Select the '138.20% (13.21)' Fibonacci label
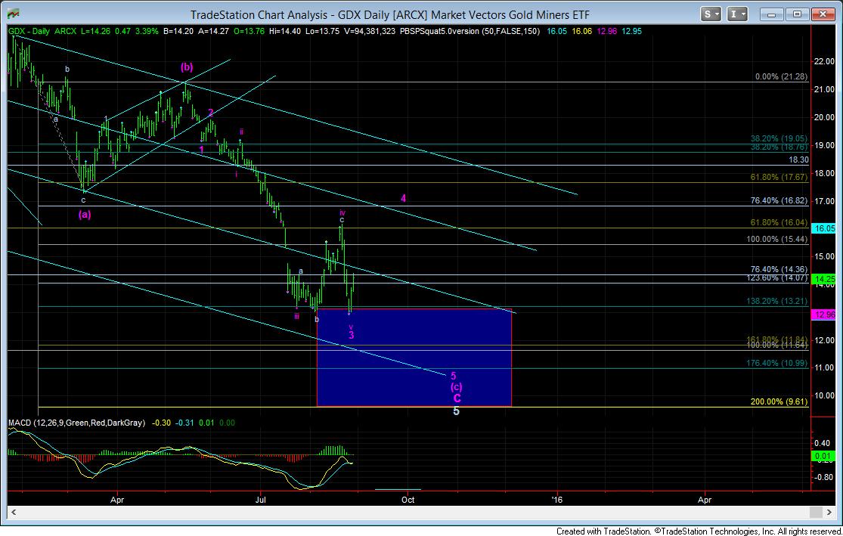Image resolution: width=843 pixels, height=536 pixels. pos(777,301)
